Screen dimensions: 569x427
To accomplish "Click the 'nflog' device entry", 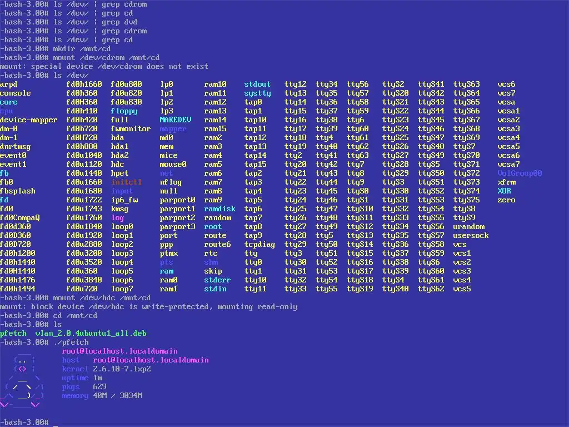I will click(171, 182).
